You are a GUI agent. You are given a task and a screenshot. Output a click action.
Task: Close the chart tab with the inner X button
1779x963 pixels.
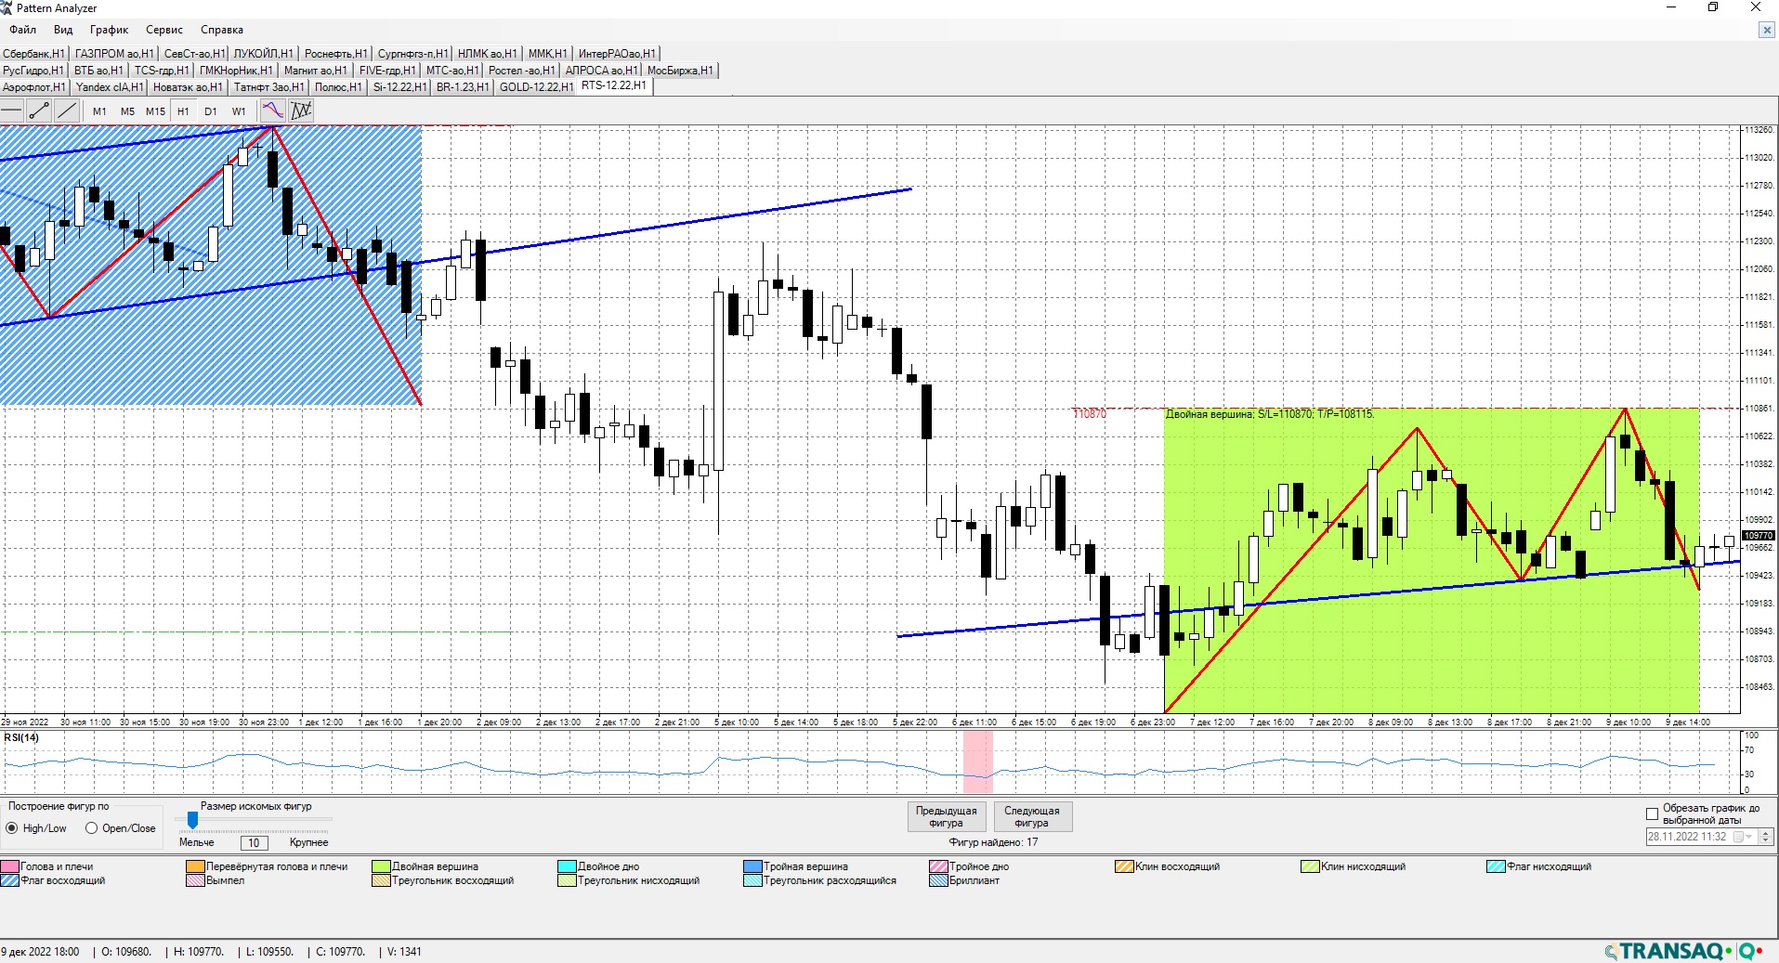coord(1766,31)
